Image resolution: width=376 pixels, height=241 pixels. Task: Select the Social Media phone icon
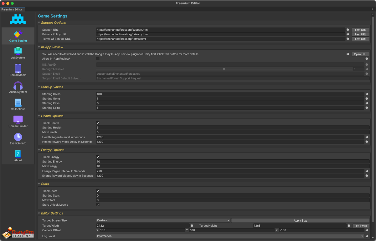click(x=18, y=68)
